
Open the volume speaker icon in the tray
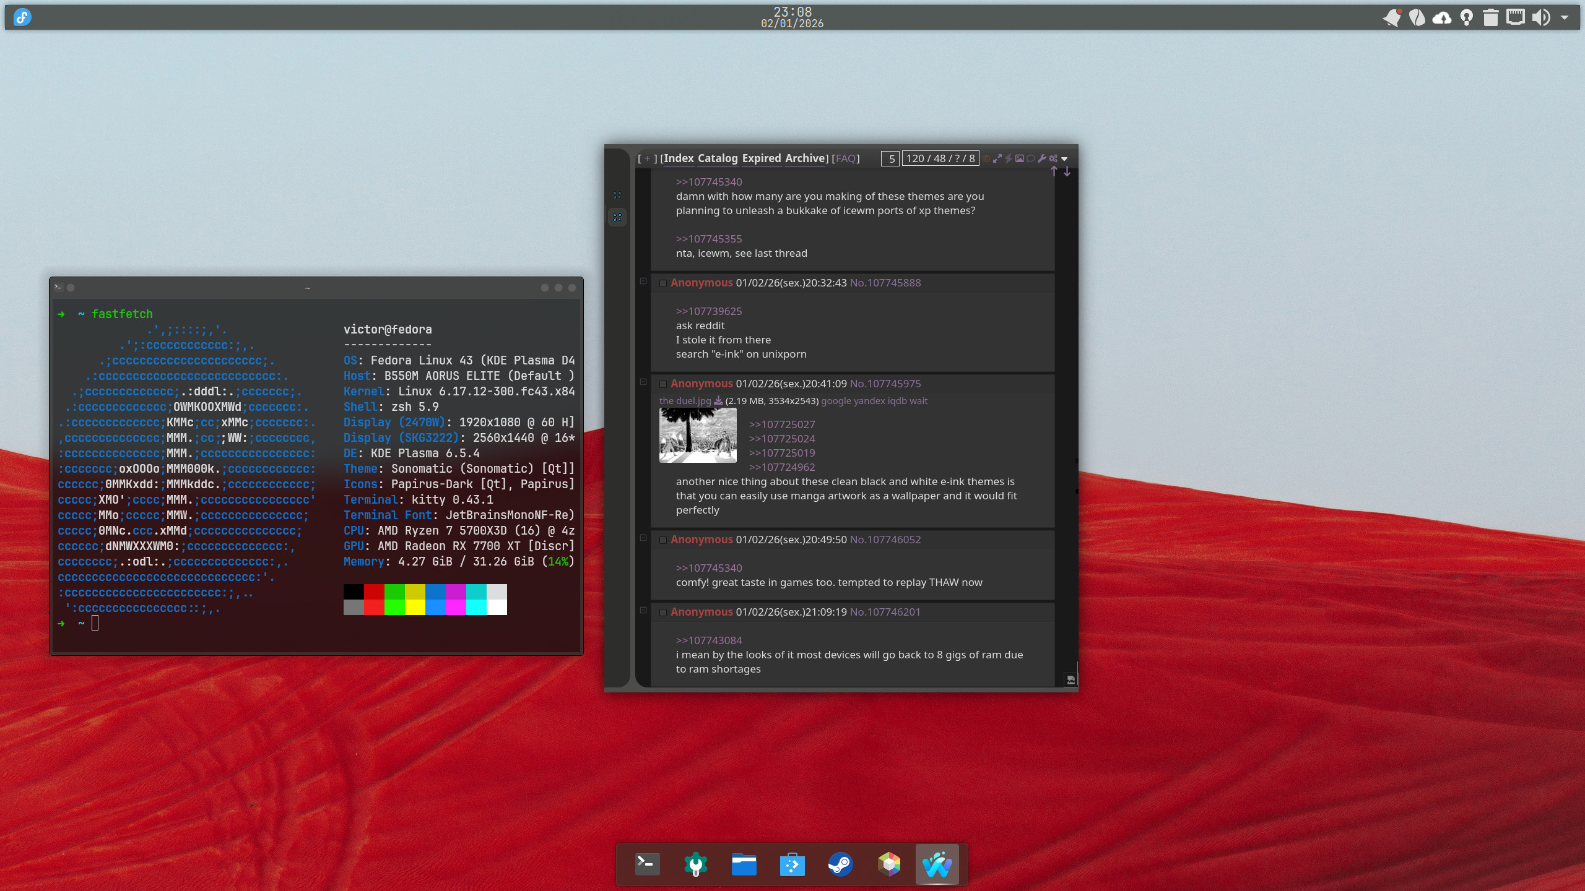(1541, 17)
